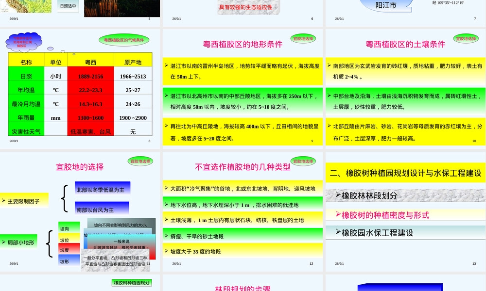Select the yellow bar about 雷州半岛地区

tap(243, 71)
